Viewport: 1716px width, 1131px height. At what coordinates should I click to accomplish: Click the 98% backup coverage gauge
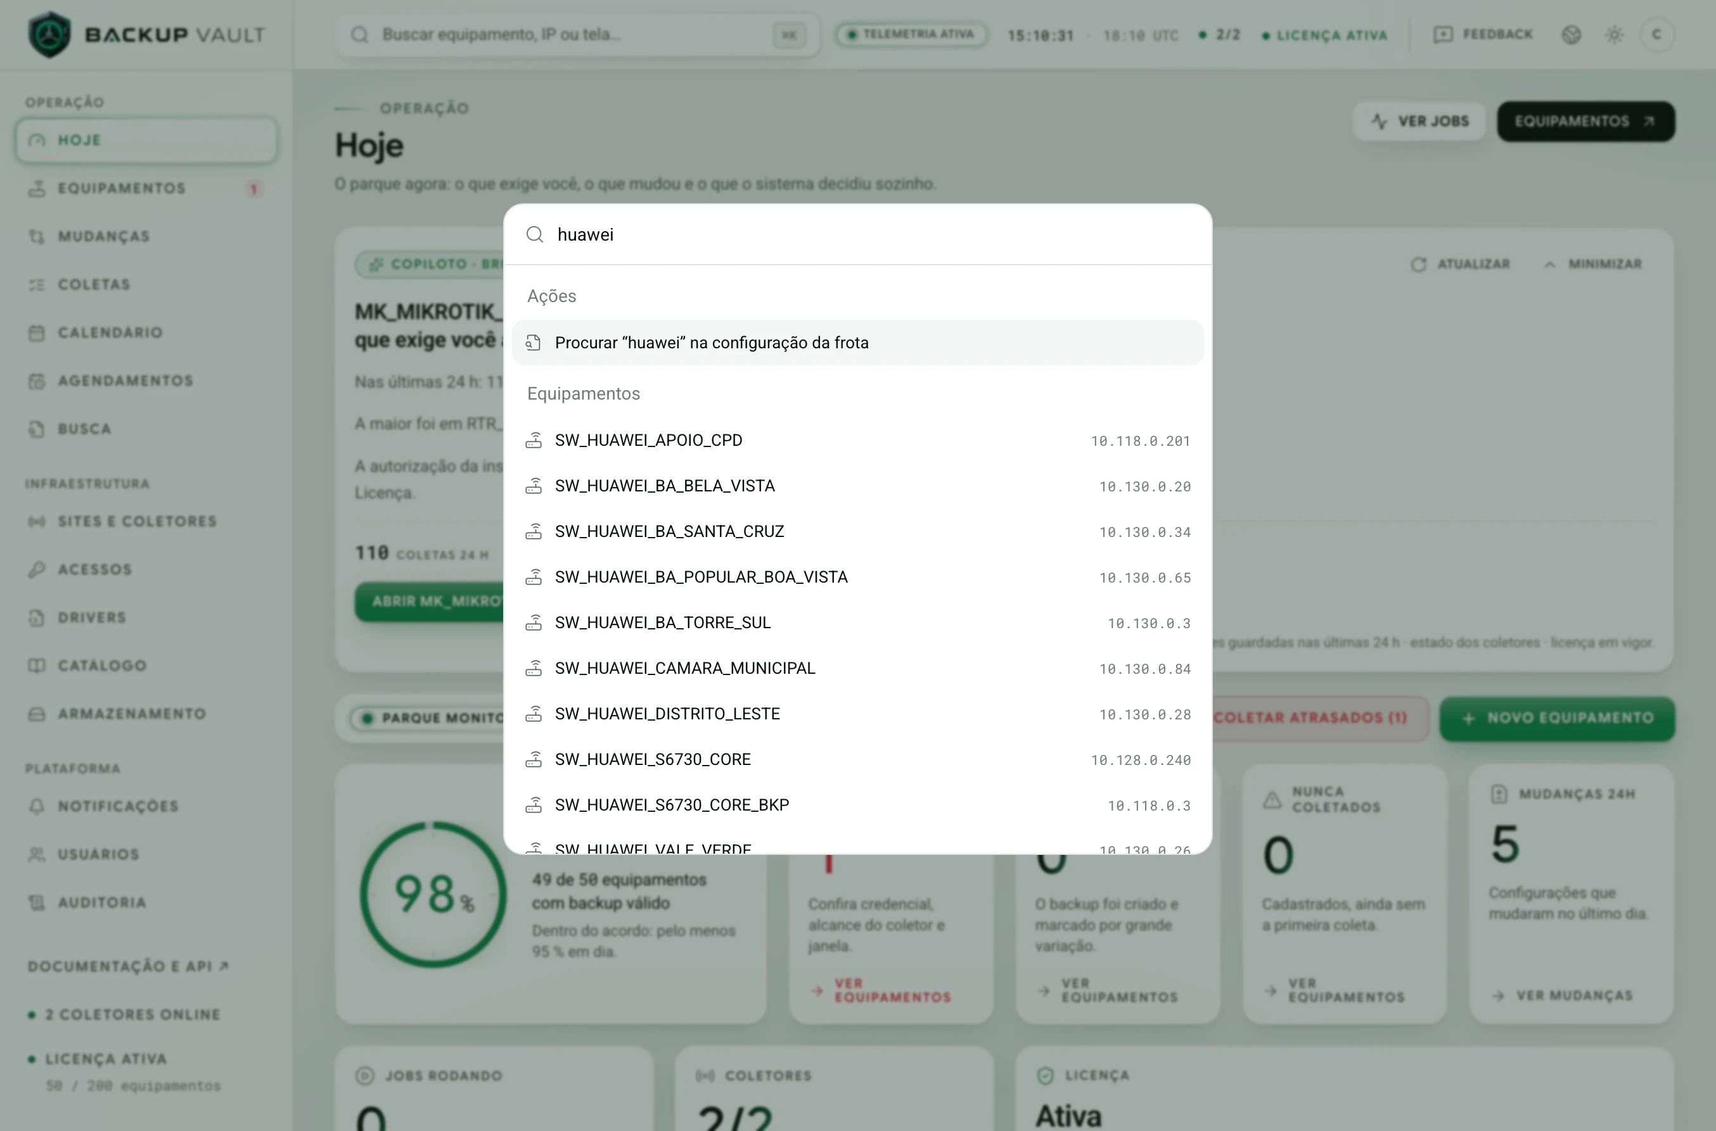[433, 894]
